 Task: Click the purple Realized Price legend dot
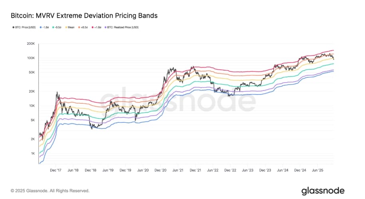(105, 28)
